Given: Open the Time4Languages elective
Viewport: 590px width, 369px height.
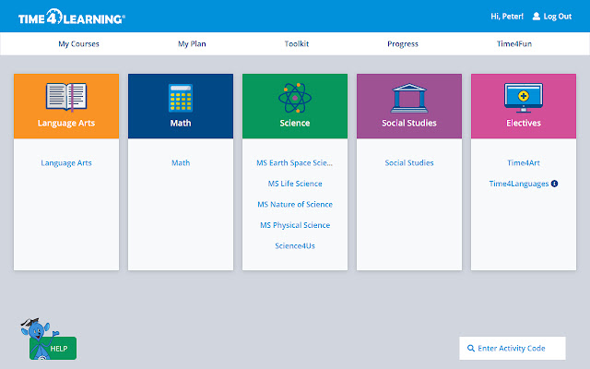Looking at the screenshot, I should click(x=519, y=184).
